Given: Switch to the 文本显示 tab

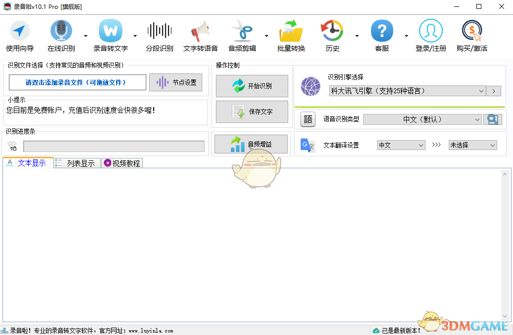Looking at the screenshot, I should [28, 163].
